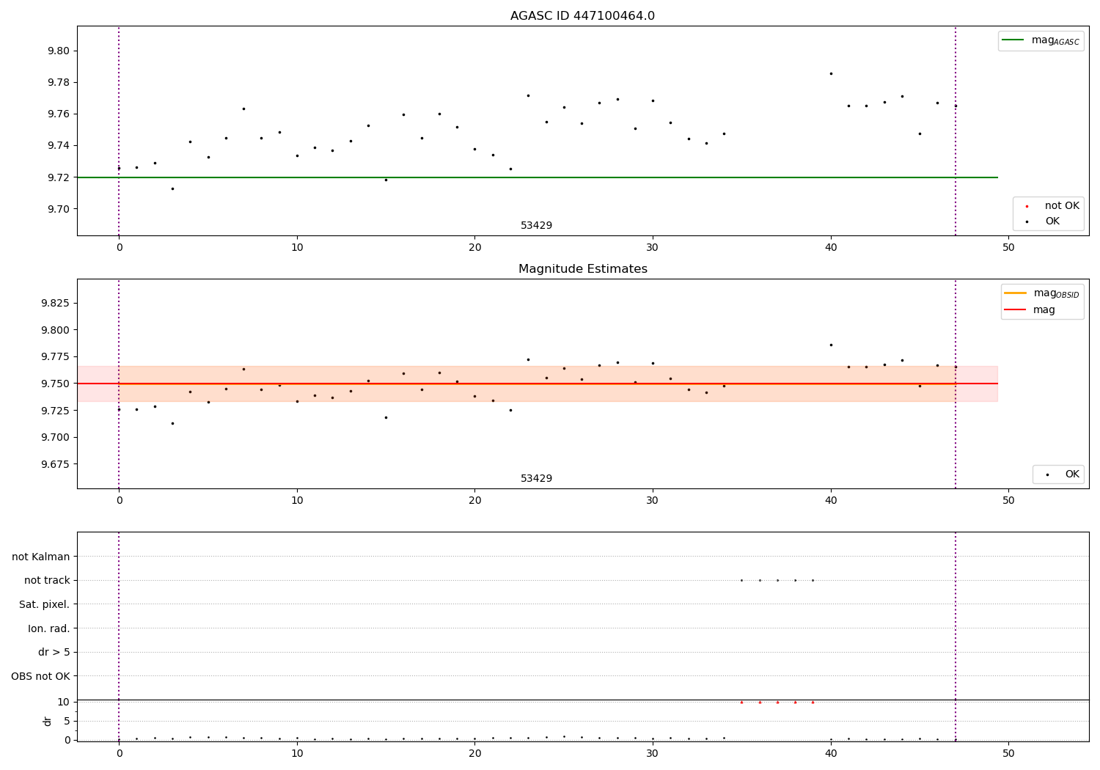The image size is (1100, 770).
Task: Click the red 'not OK' legend marker dot
Action: click(x=1027, y=207)
